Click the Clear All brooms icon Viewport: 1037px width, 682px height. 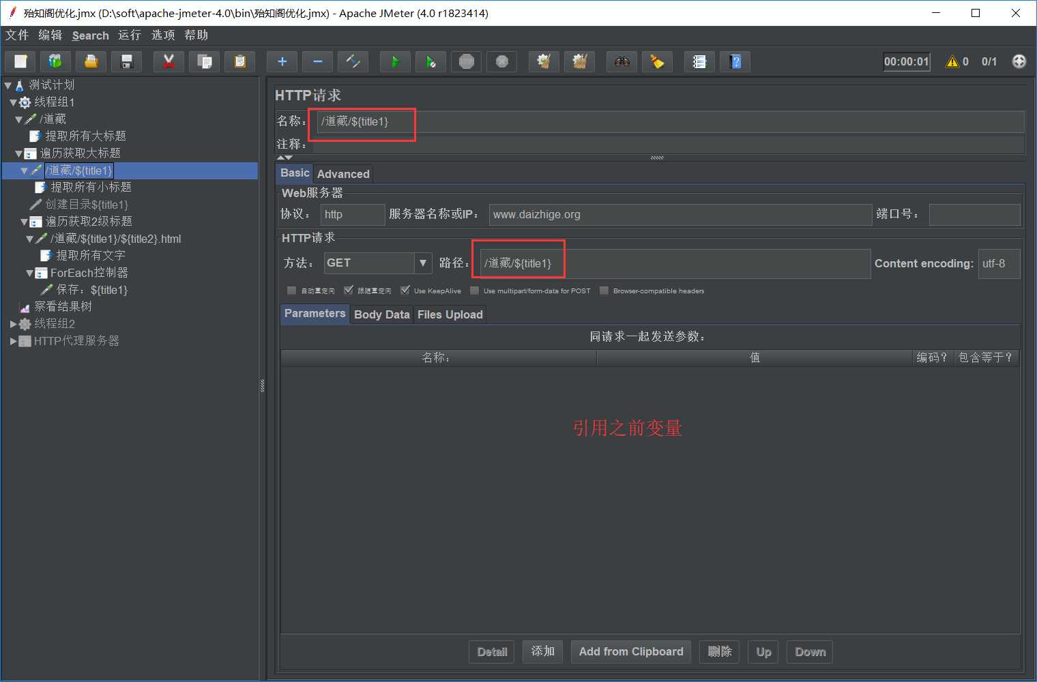point(580,61)
